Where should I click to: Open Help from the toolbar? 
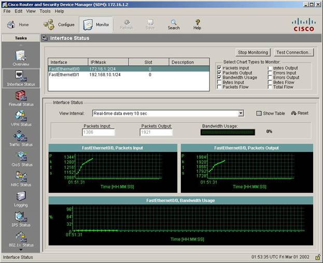[198, 25]
